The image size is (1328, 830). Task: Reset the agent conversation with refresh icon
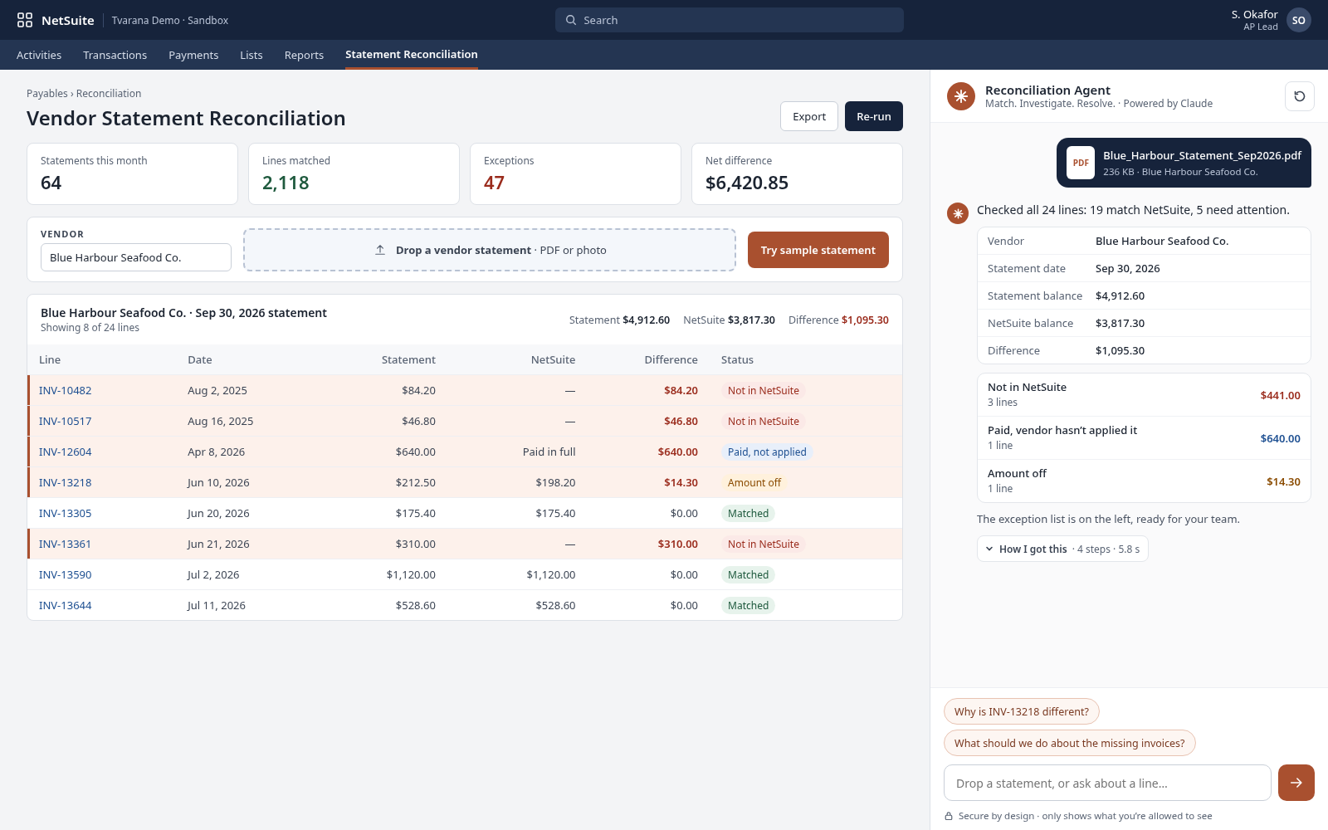click(1300, 96)
